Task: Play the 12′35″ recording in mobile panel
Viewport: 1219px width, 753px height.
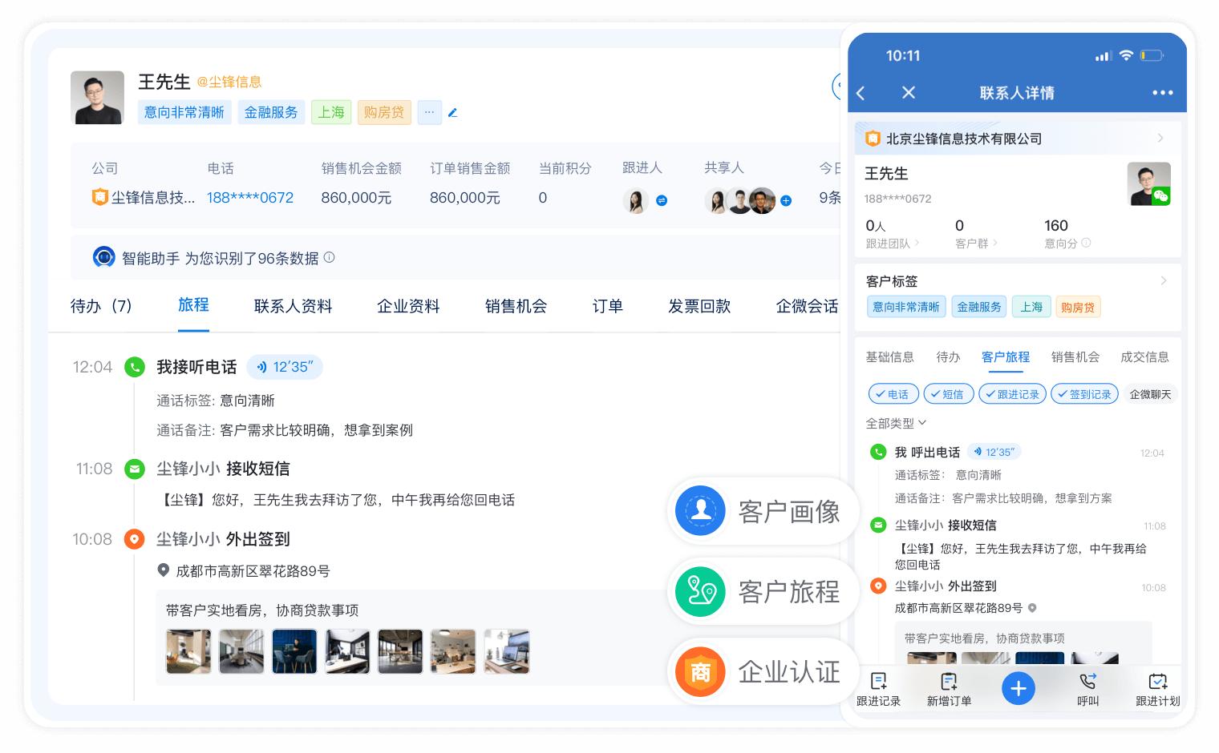Action: [x=994, y=452]
